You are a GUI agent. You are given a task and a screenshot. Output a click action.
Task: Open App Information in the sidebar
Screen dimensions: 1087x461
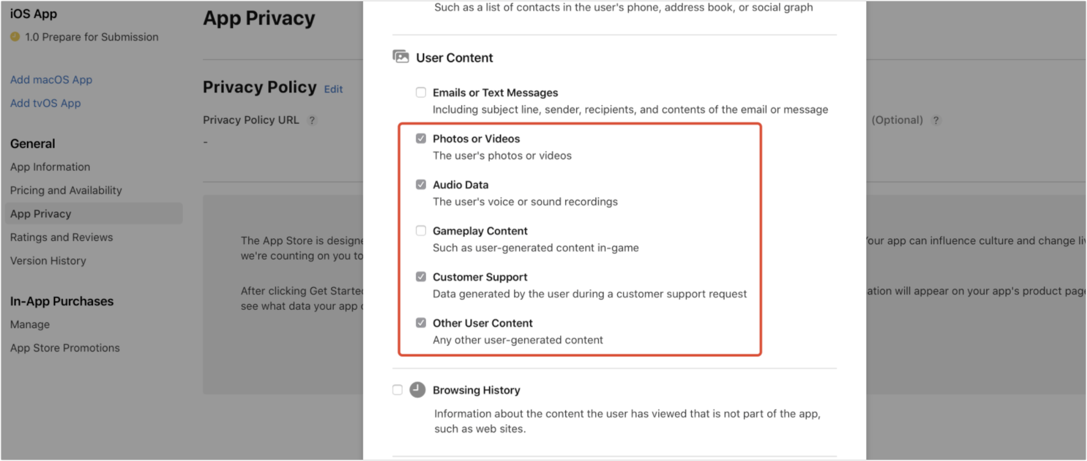pos(50,167)
